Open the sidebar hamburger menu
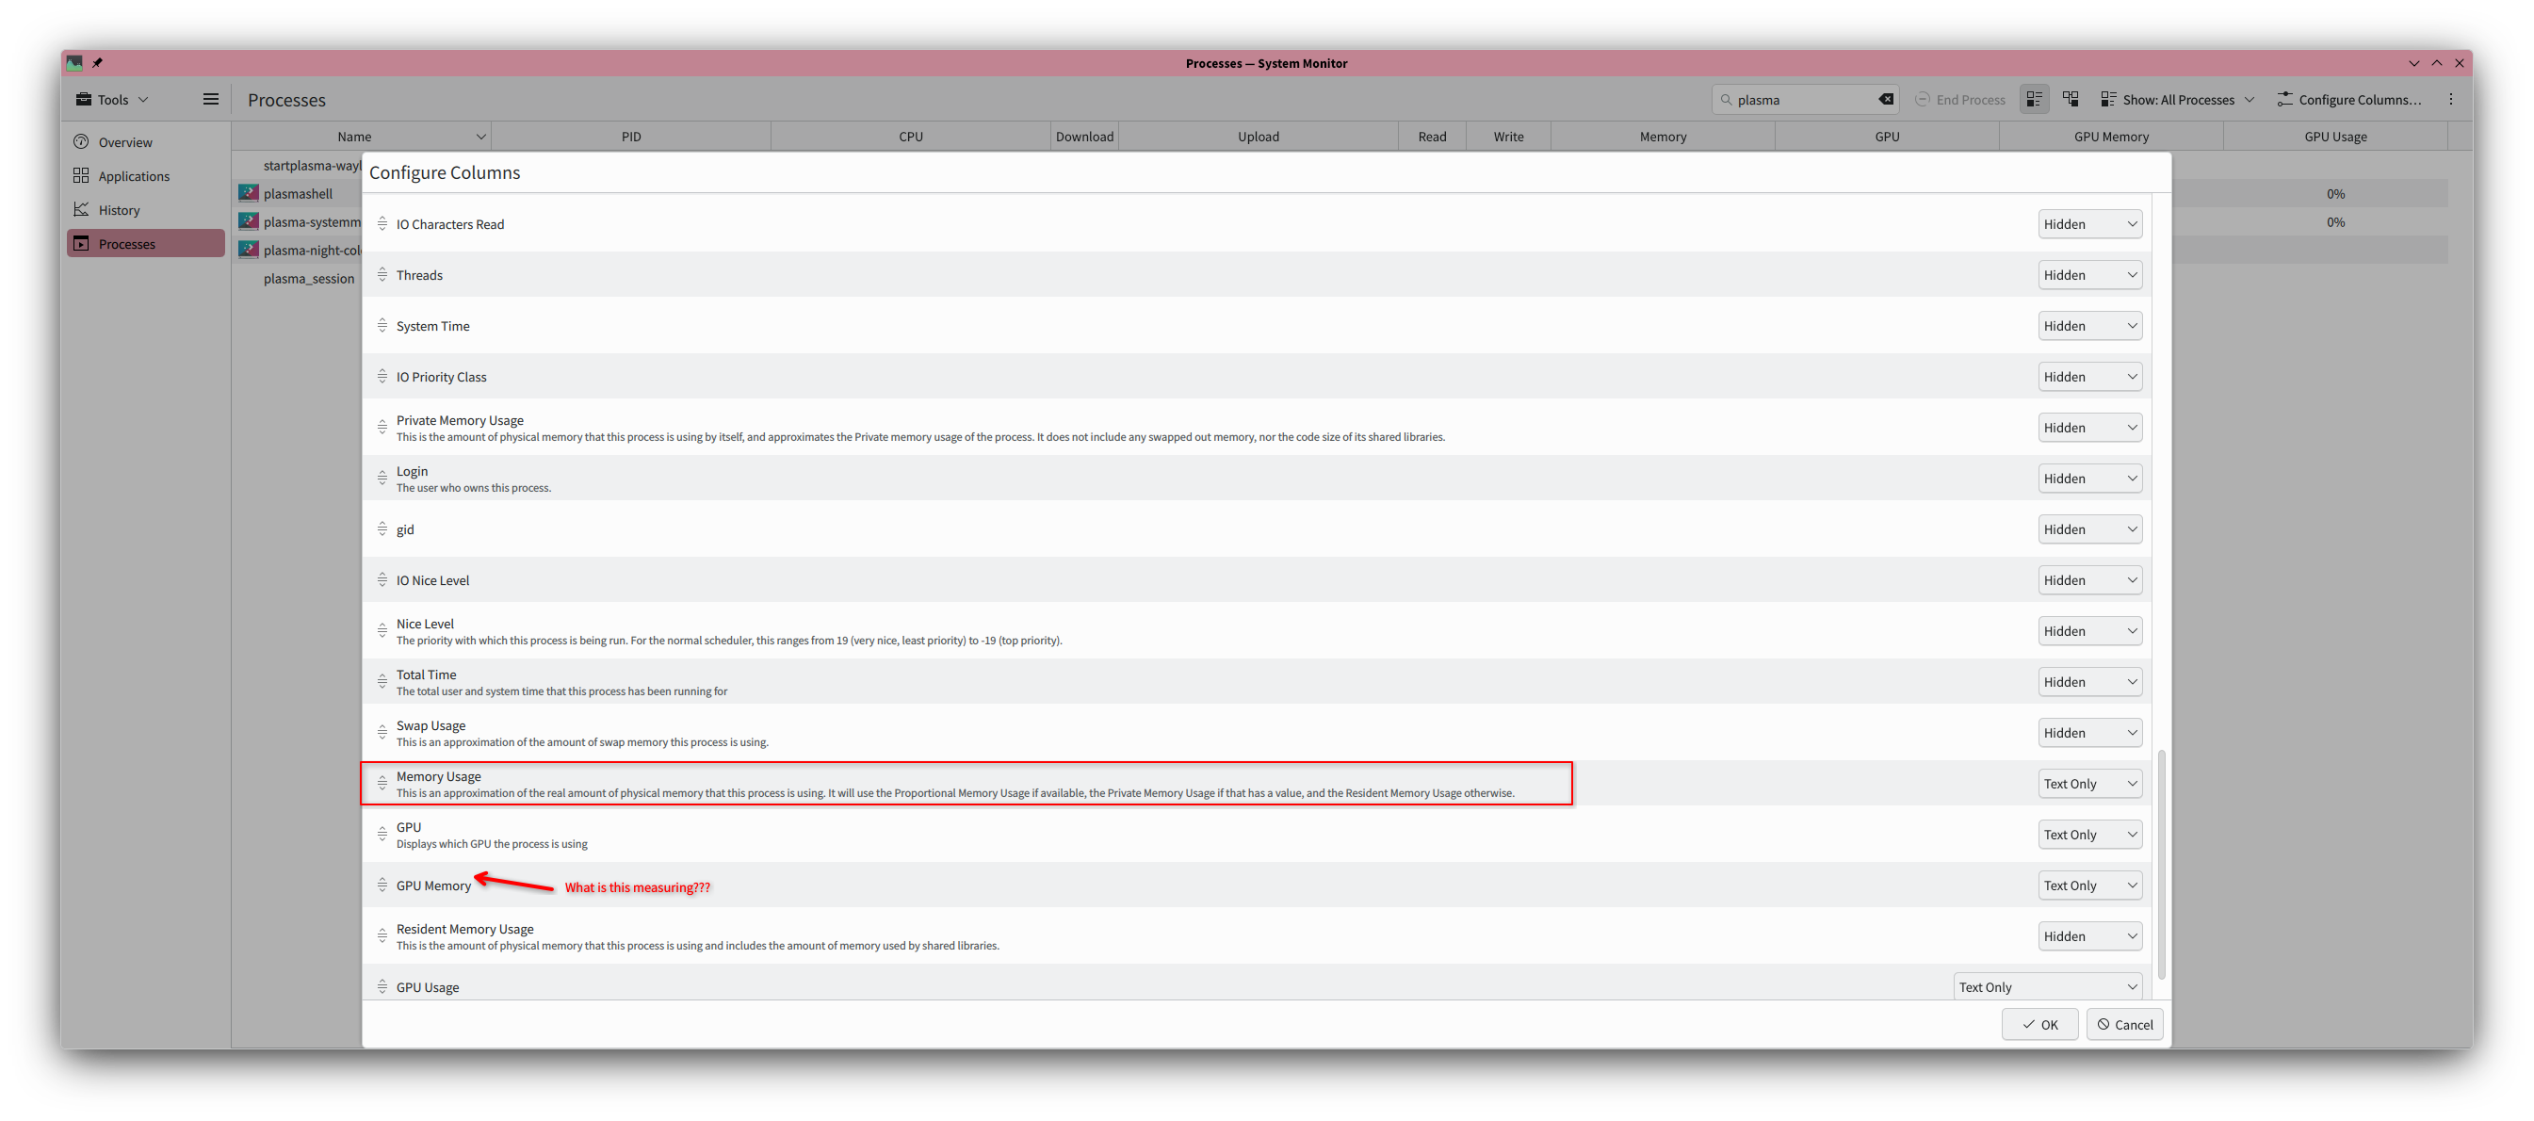The image size is (2534, 1121). click(x=210, y=99)
